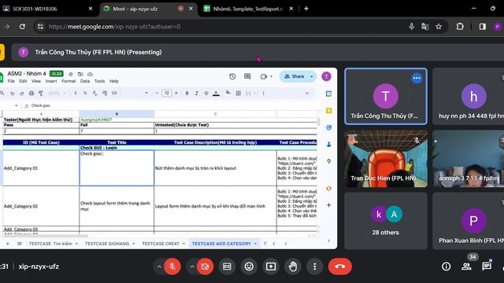
Task: Open the text color picker
Action: 216,93
